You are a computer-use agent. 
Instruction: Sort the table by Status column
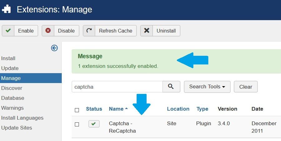[x=94, y=109]
